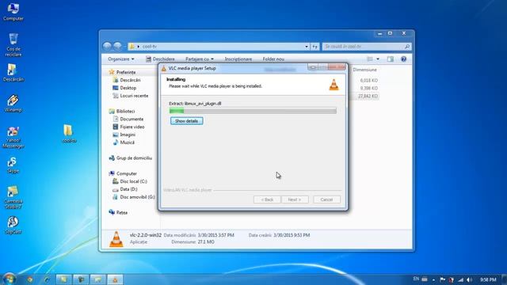The height and width of the screenshot is (285, 507).
Task: Click the taskbar clock showing 9:58 PM
Action: (488, 279)
